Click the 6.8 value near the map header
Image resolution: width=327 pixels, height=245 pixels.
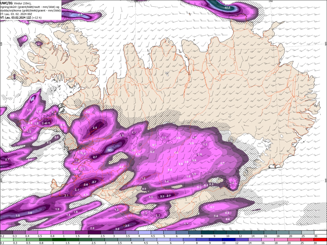click(x=80, y=15)
